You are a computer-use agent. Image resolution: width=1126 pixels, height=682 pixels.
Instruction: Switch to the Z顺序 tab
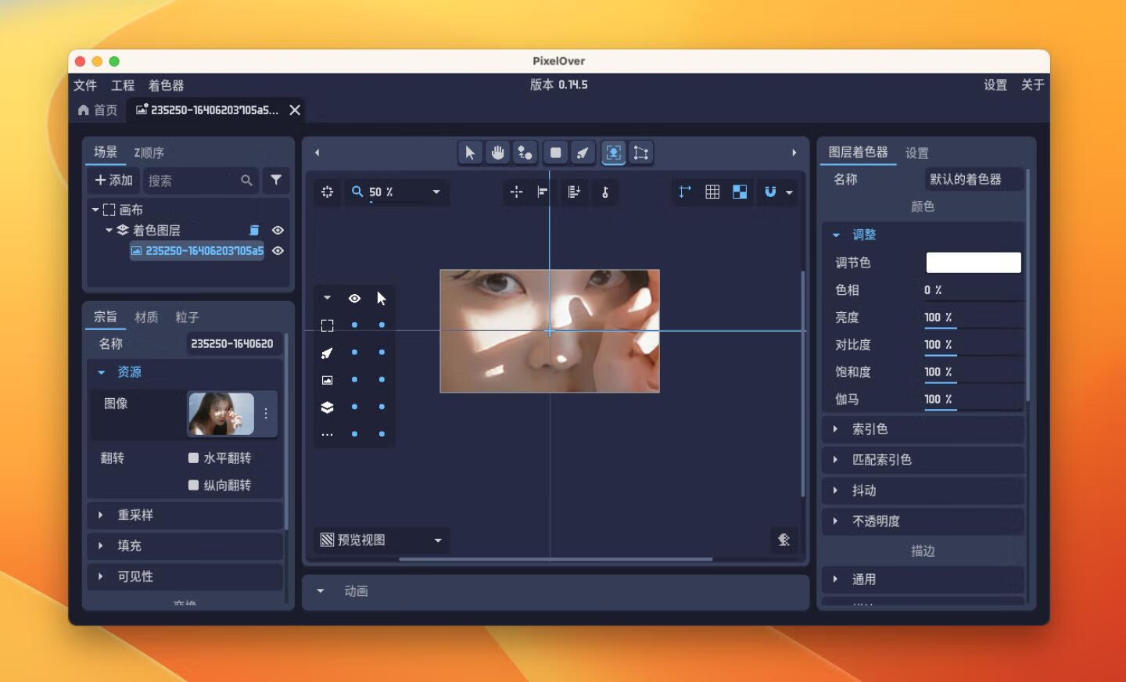pos(149,153)
